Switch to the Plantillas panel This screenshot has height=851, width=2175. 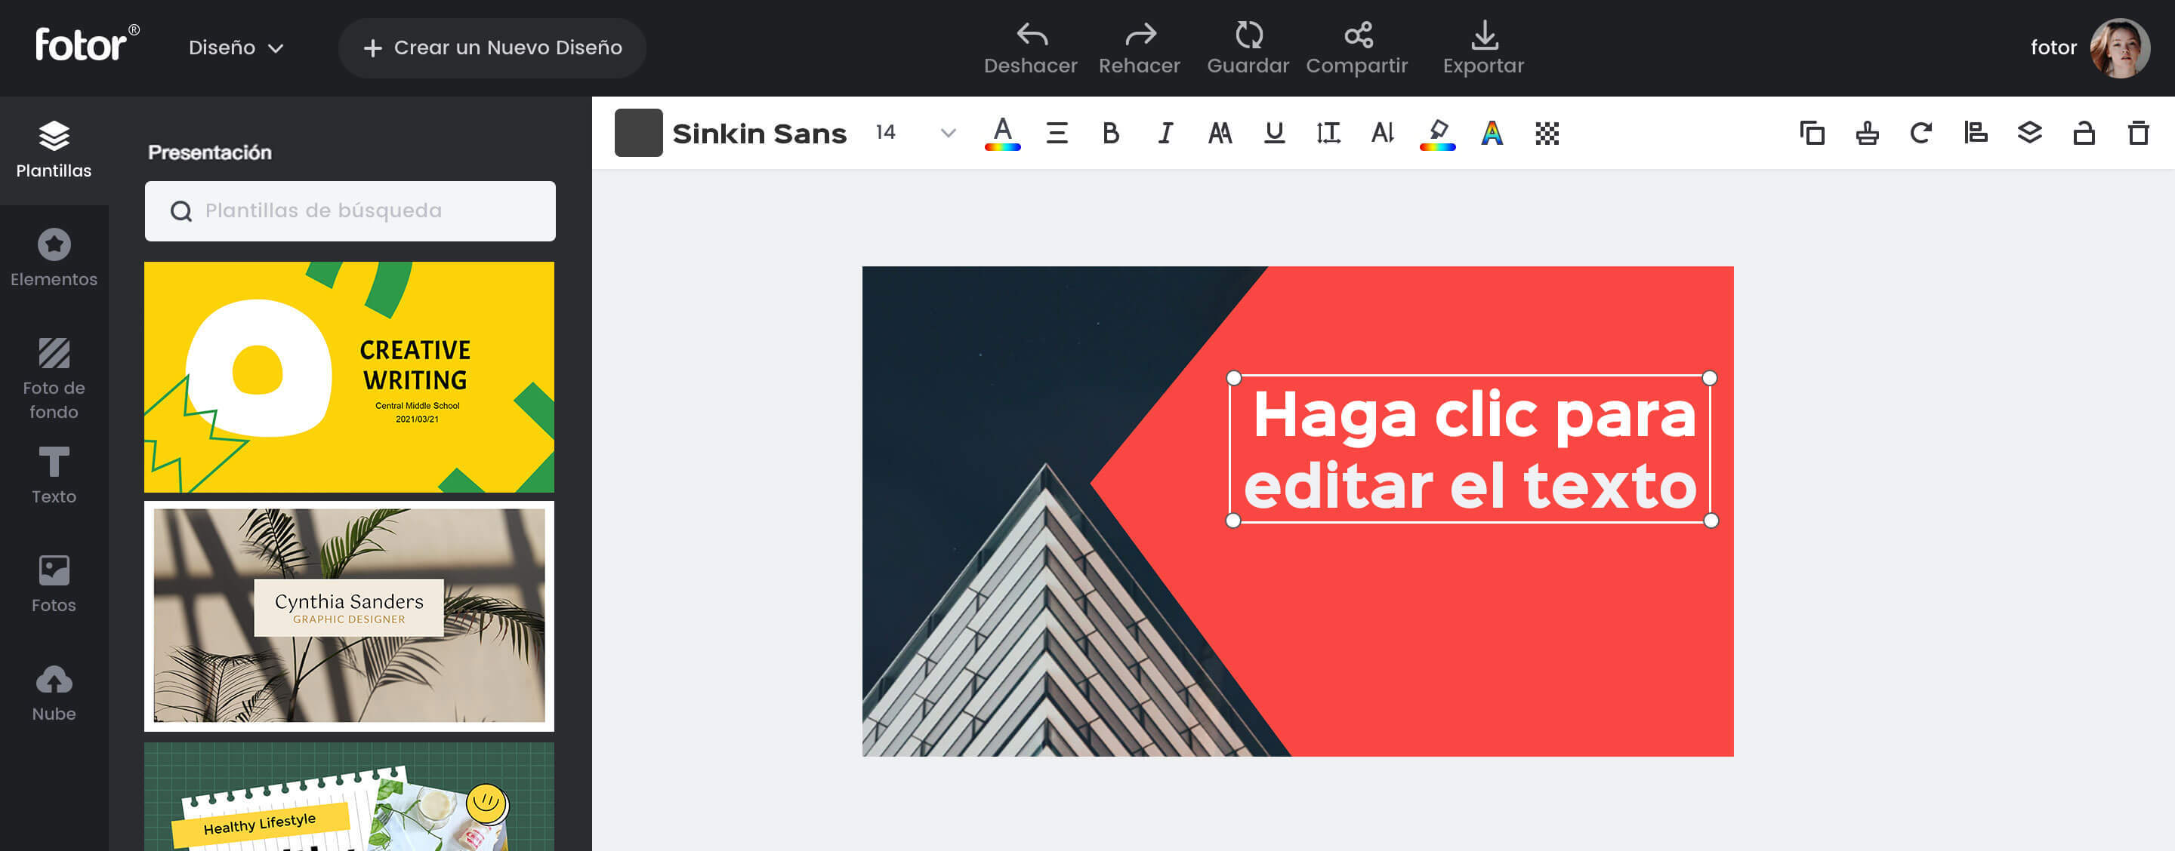pyautogui.click(x=54, y=148)
